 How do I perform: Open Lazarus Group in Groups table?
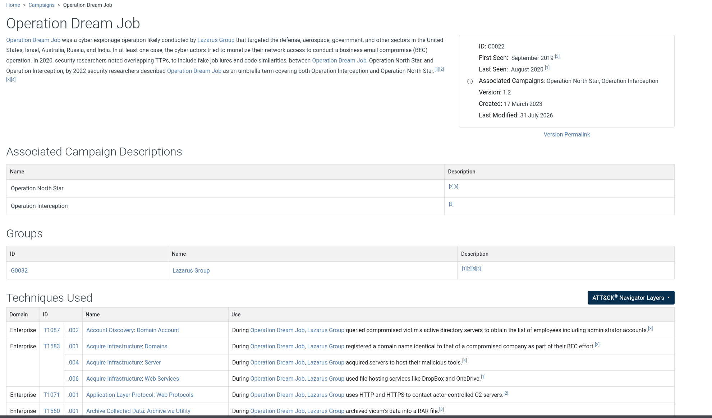pos(191,270)
